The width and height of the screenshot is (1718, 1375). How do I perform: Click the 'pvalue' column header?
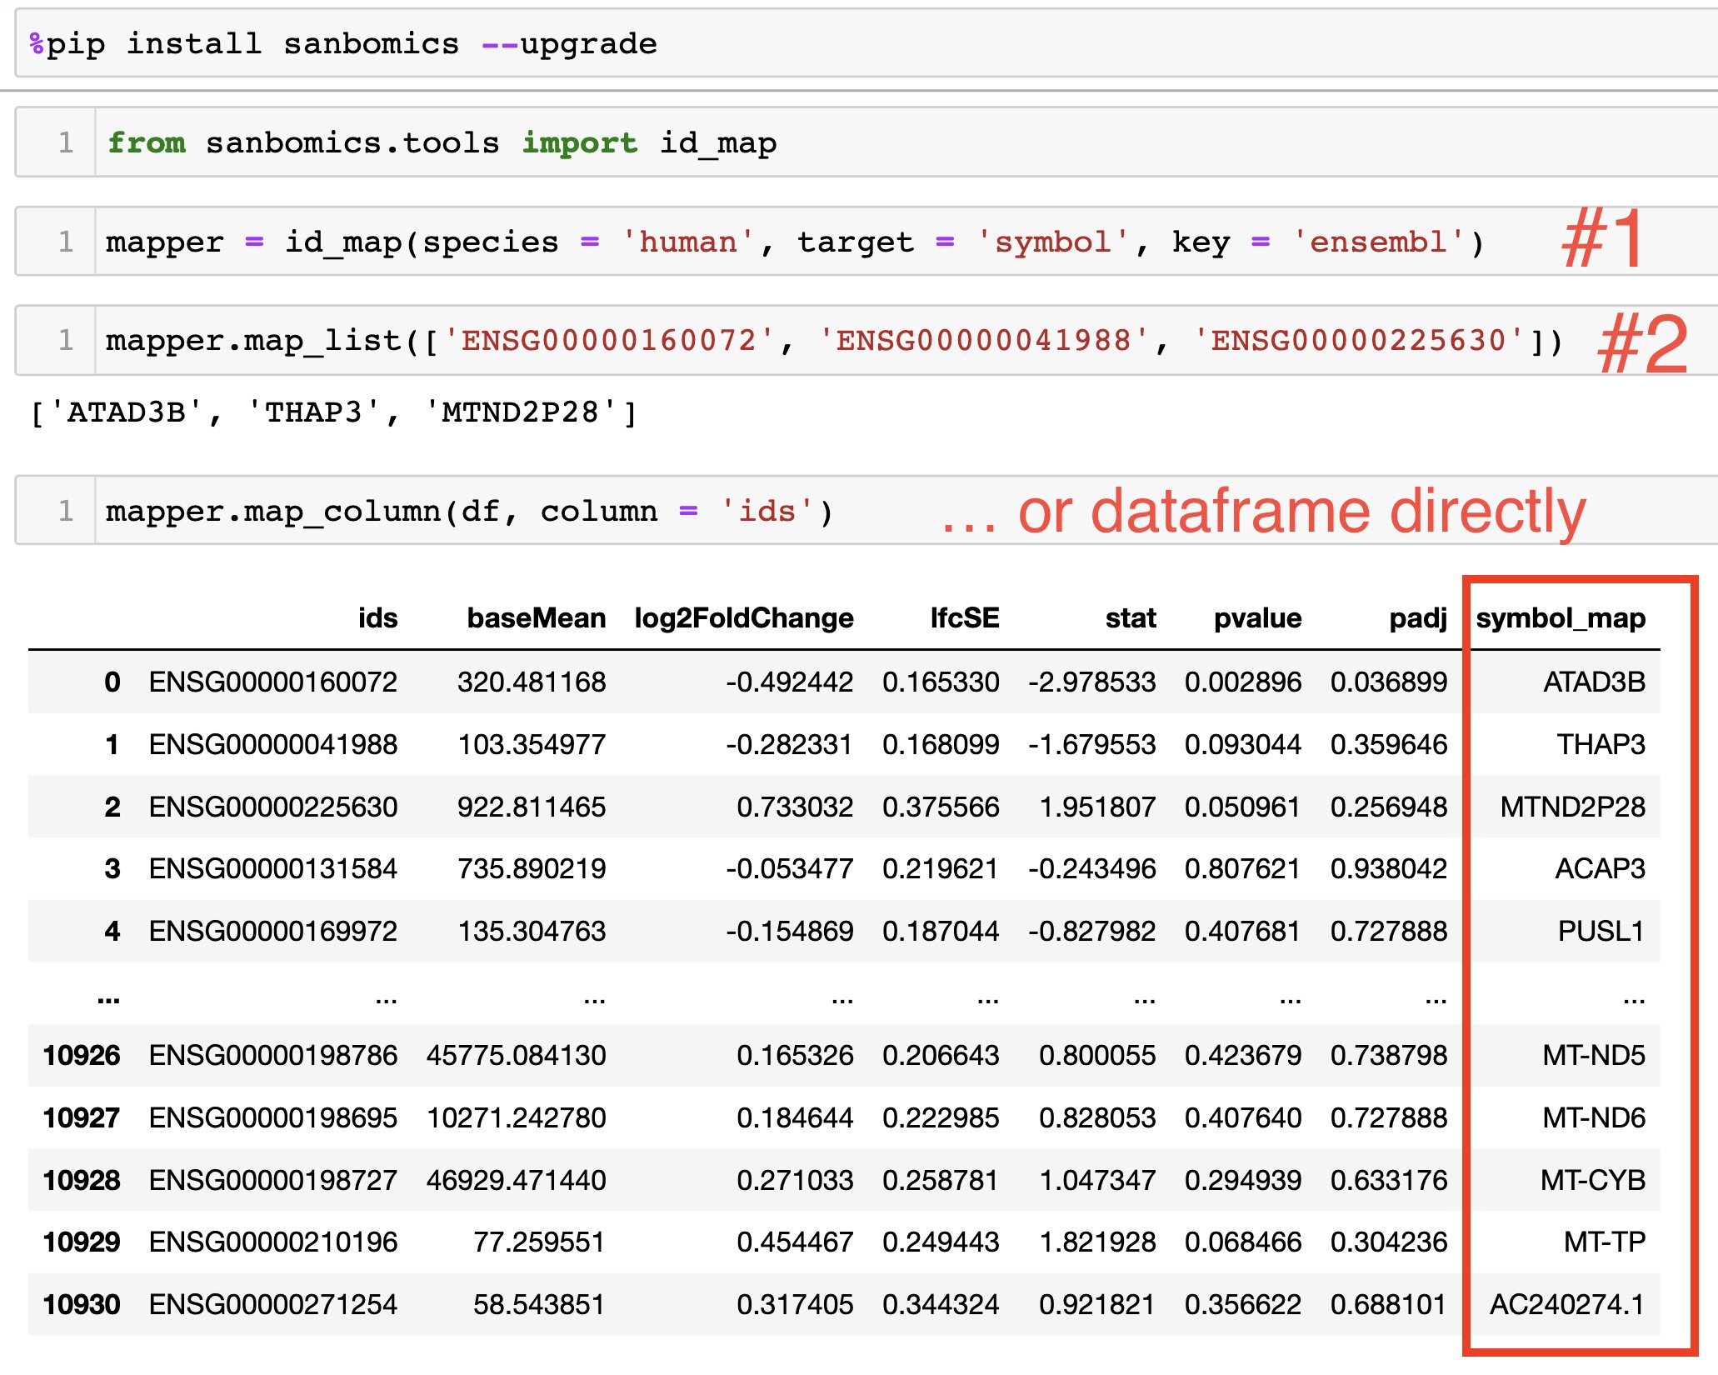tap(1257, 618)
